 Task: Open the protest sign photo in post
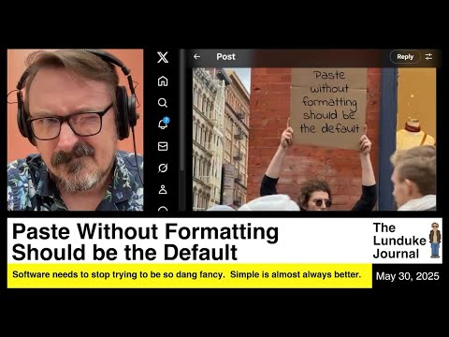click(314, 139)
